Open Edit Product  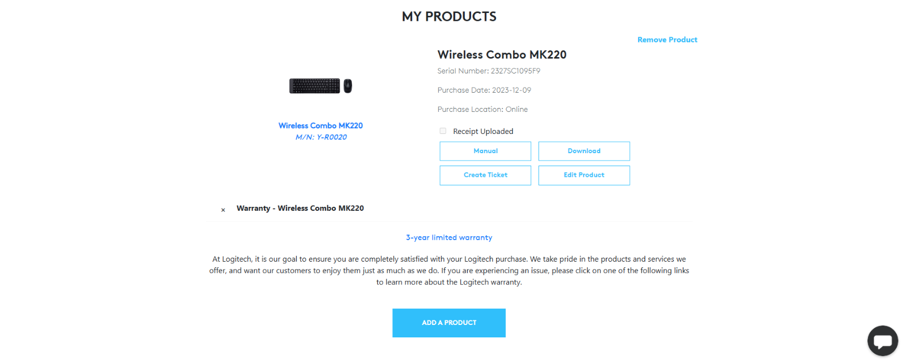click(x=584, y=175)
